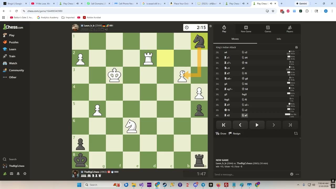
Task: Open Puzzles in the left sidebar
Action: point(11,42)
